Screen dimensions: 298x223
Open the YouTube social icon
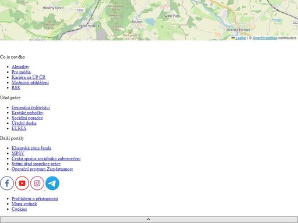[x=22, y=183]
